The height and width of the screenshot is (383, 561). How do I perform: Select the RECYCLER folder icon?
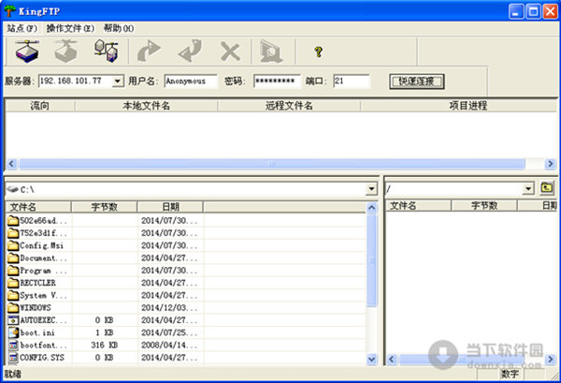13,283
